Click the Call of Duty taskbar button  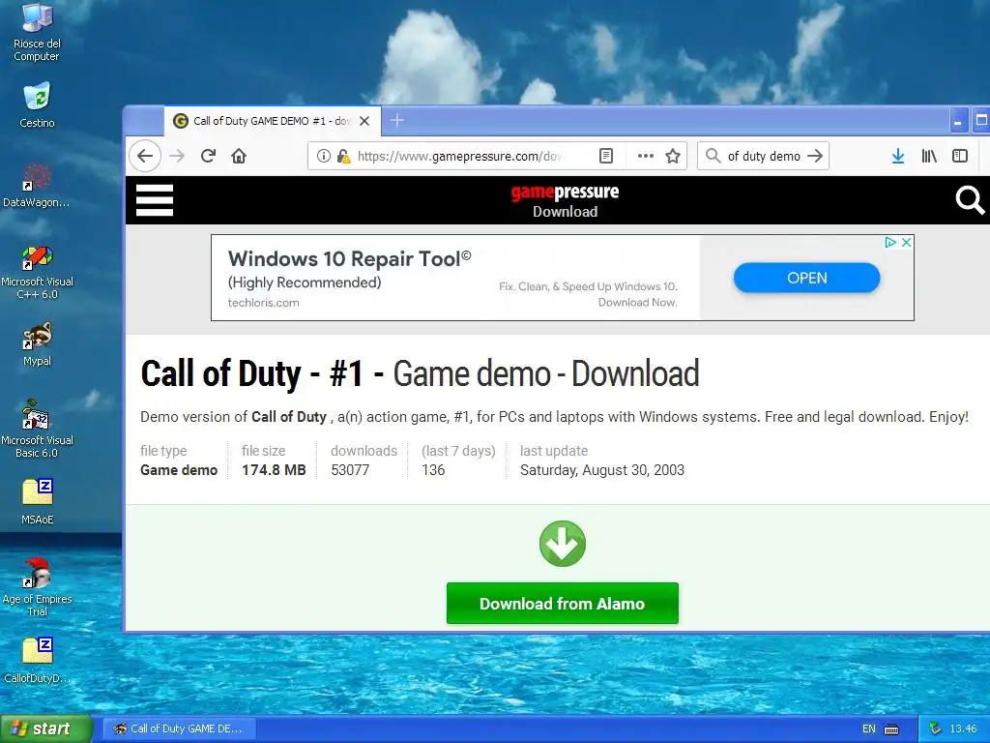point(179,728)
